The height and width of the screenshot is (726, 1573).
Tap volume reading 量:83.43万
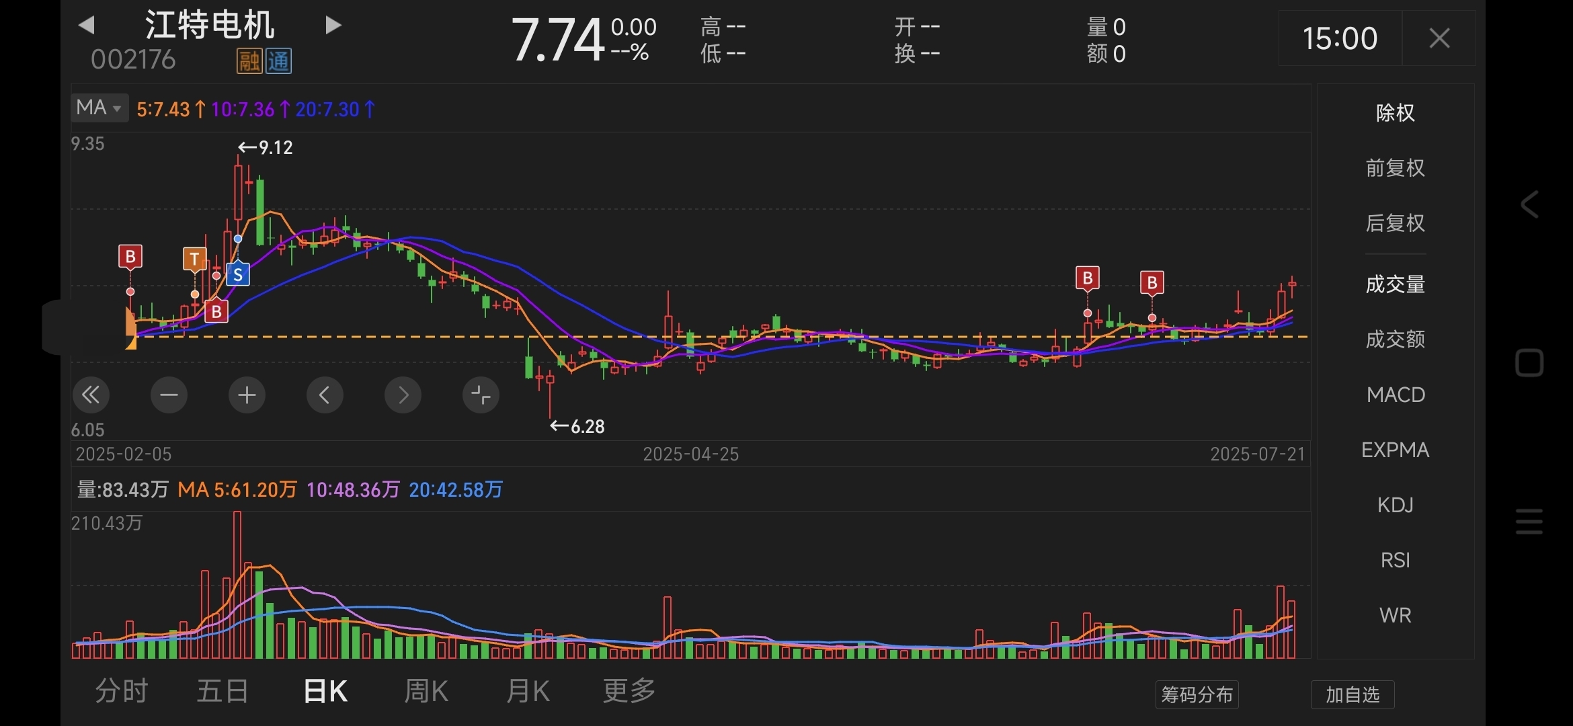(122, 489)
